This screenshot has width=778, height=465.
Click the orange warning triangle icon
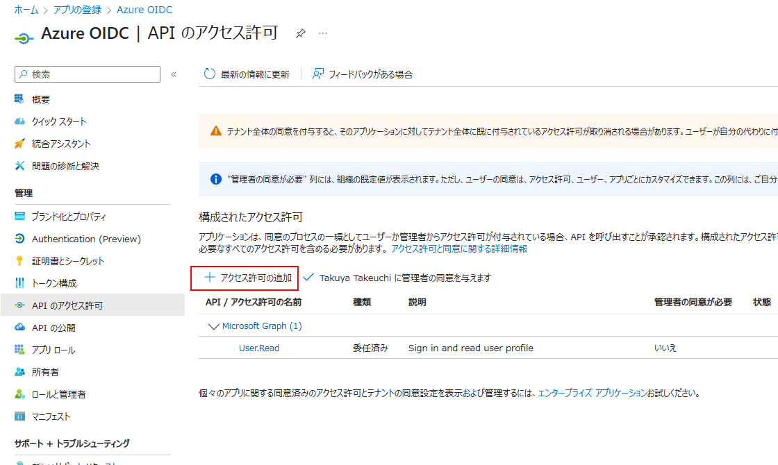(216, 131)
